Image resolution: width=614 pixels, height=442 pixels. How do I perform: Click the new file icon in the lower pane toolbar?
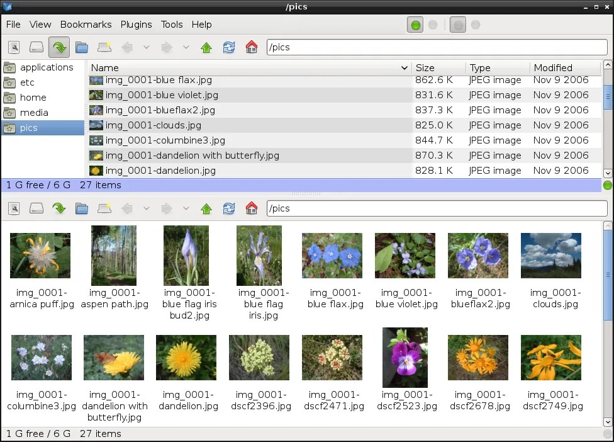pos(104,208)
